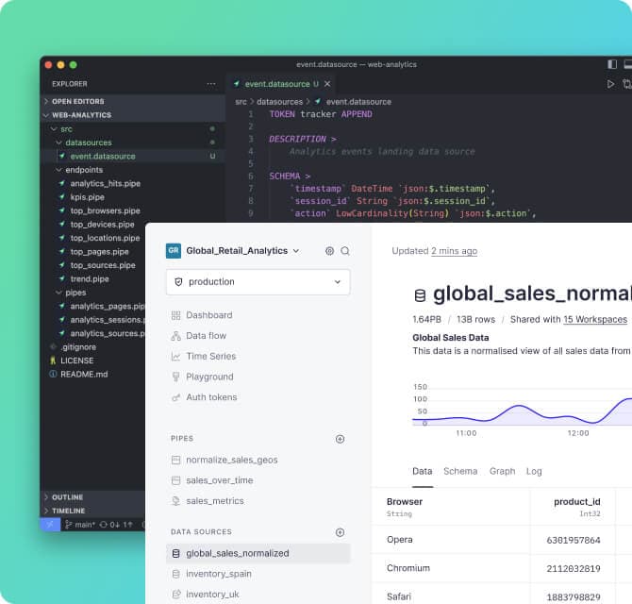Image resolution: width=632 pixels, height=604 pixels.
Task: Collapse the src folder
Action: 133,129
